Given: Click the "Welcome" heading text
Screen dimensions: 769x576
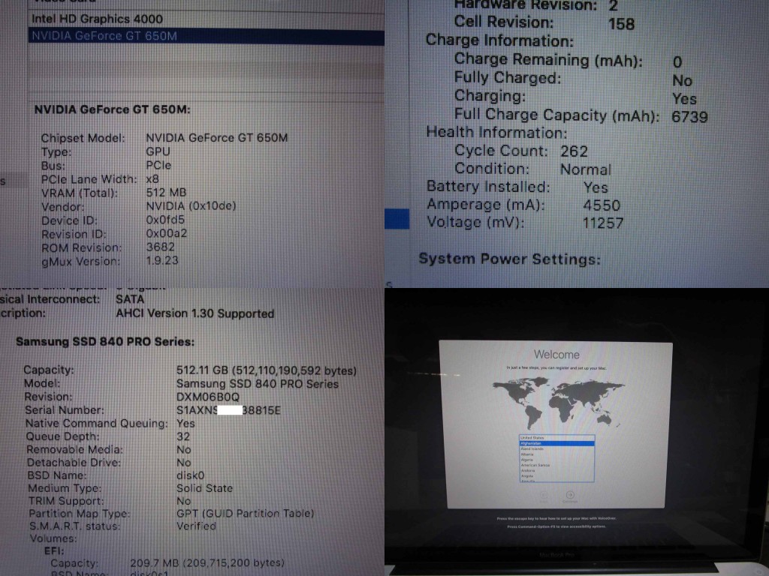Looking at the screenshot, I should point(556,354).
